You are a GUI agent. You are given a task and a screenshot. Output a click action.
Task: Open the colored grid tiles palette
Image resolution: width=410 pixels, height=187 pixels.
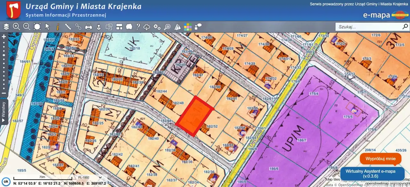click(x=188, y=27)
